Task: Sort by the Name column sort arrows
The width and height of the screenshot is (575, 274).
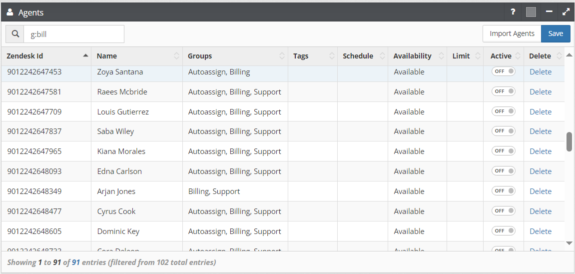Action: tap(176, 56)
